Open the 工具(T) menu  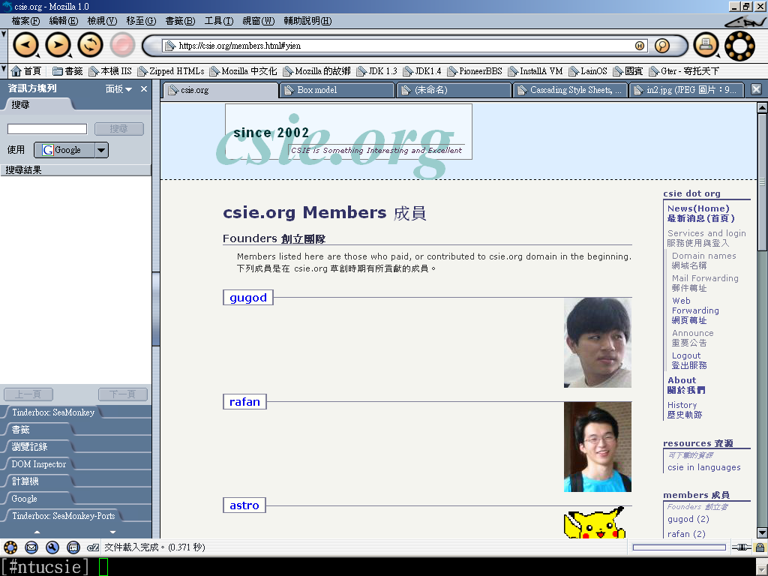point(218,21)
